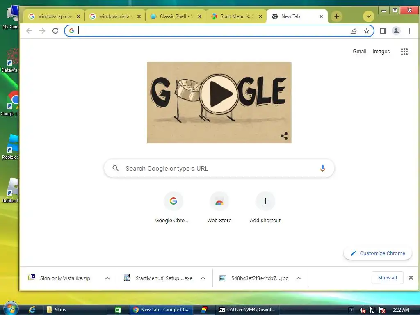The width and height of the screenshot is (420, 315).
Task: Add shortcut to the new tab page
Action: click(x=265, y=208)
